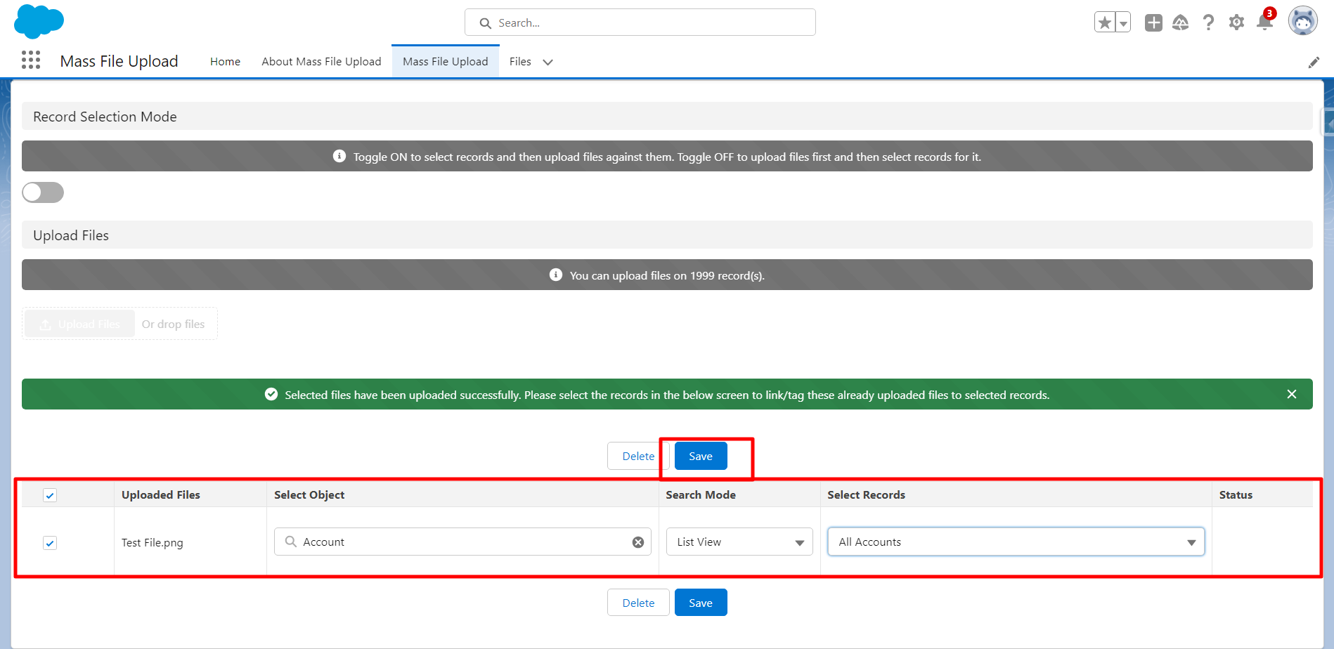This screenshot has width=1334, height=649.
Task: Go to the Home tab
Action: (225, 62)
